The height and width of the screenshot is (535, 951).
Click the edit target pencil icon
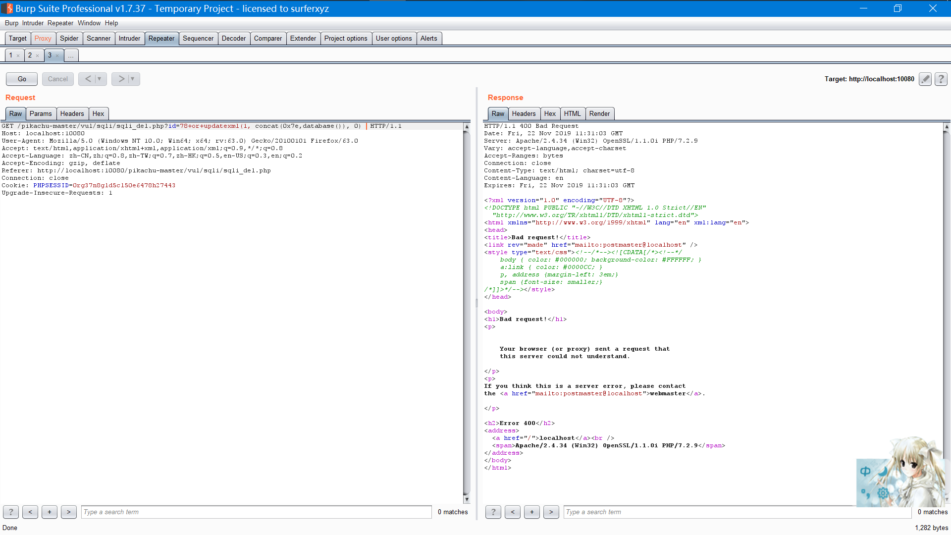[925, 79]
